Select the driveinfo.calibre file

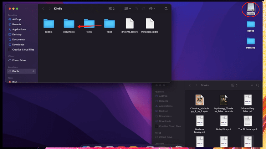click(x=130, y=23)
